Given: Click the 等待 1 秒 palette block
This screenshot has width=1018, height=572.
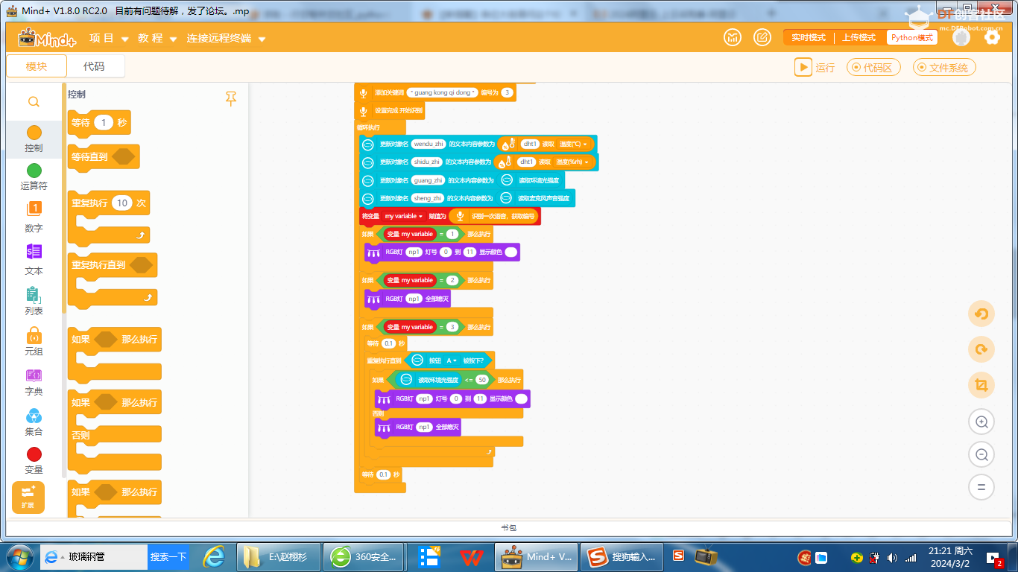Looking at the screenshot, I should point(99,123).
